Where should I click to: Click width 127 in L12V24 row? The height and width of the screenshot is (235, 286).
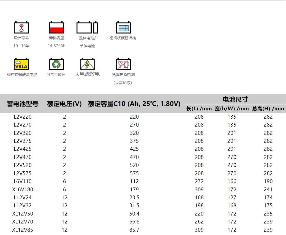pos(232,198)
